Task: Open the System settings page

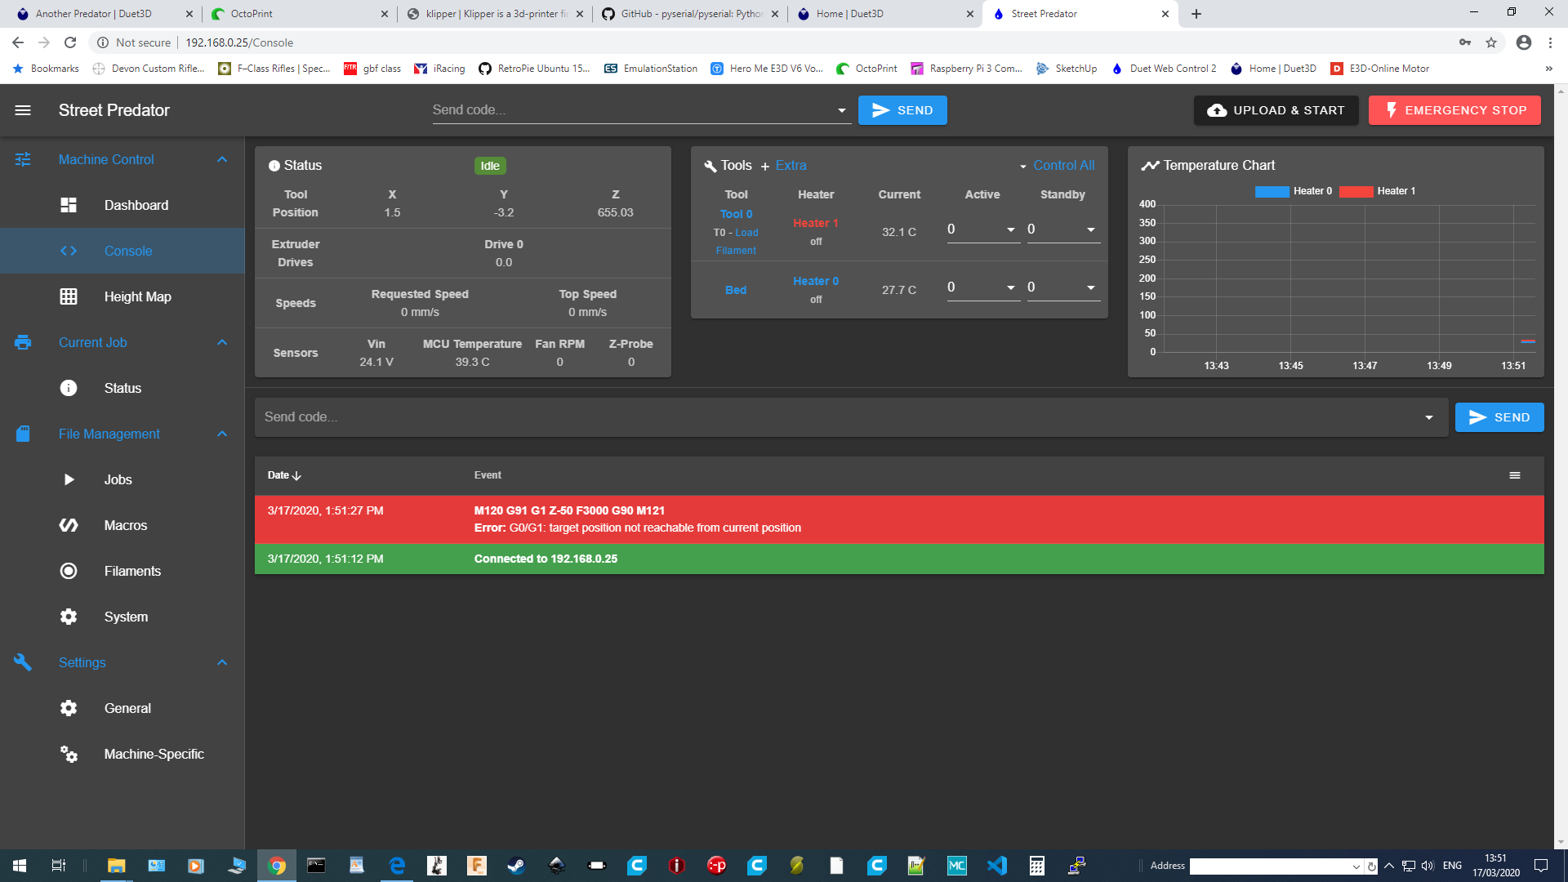Action: 124,617
